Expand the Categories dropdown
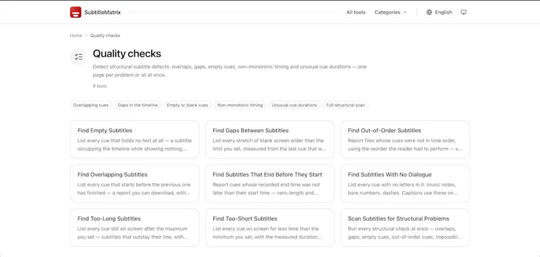Screen dimensions: 540x257 pos(391,12)
